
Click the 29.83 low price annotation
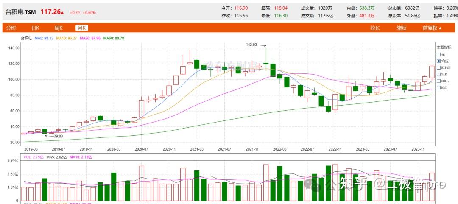pyautogui.click(x=58, y=136)
